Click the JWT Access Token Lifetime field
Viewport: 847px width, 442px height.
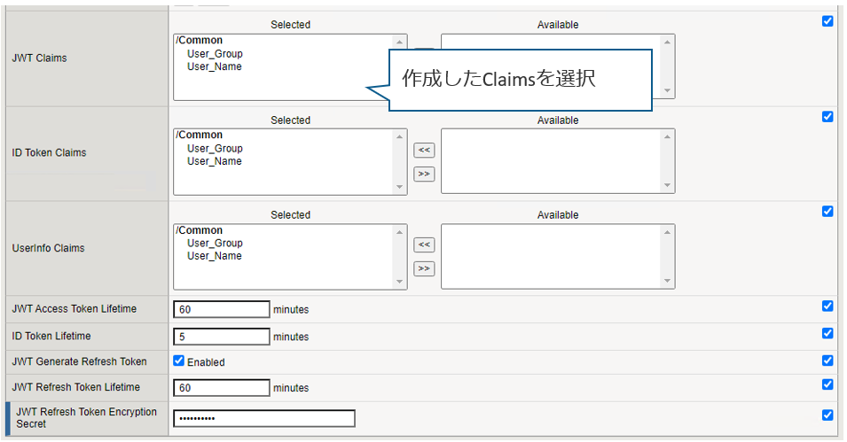tap(221, 309)
